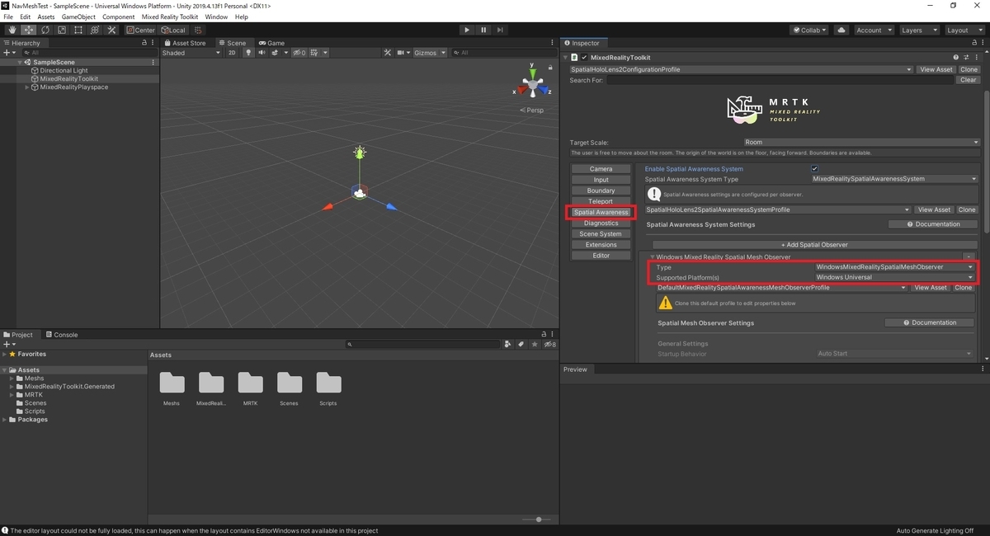
Task: Toggle 2D mode in Scene view
Action: point(232,53)
